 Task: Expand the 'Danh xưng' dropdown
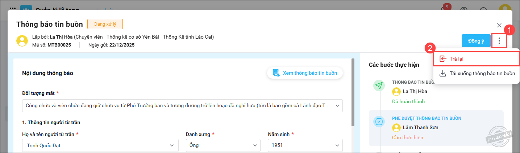click(223, 145)
